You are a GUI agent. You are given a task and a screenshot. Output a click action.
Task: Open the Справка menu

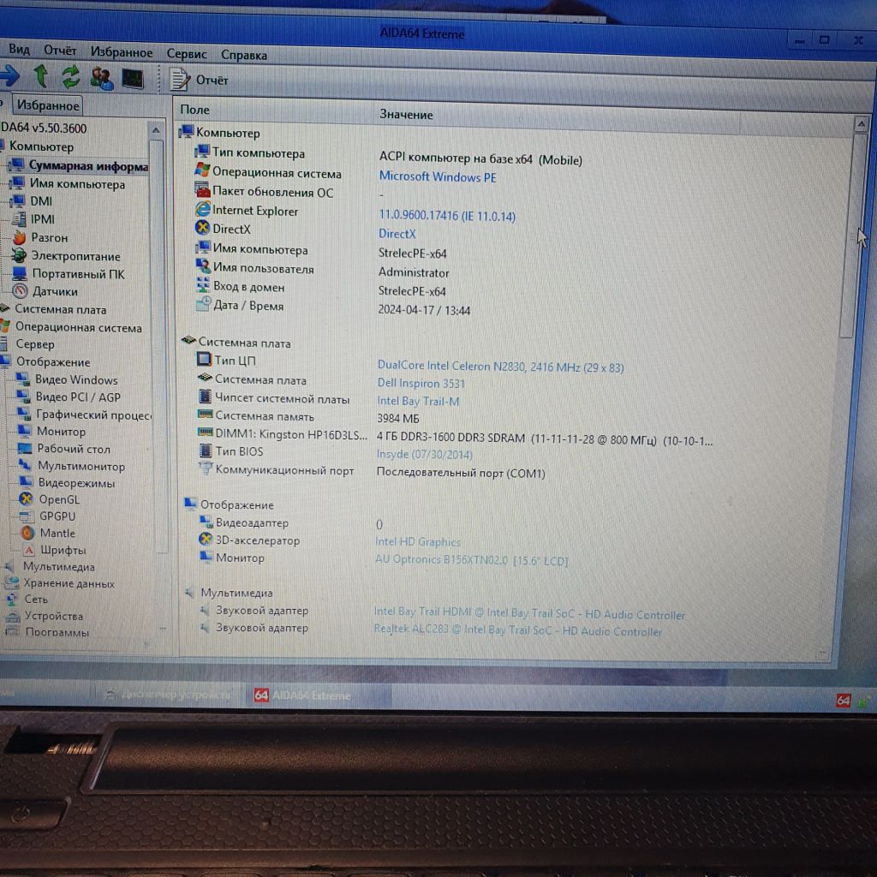(244, 55)
